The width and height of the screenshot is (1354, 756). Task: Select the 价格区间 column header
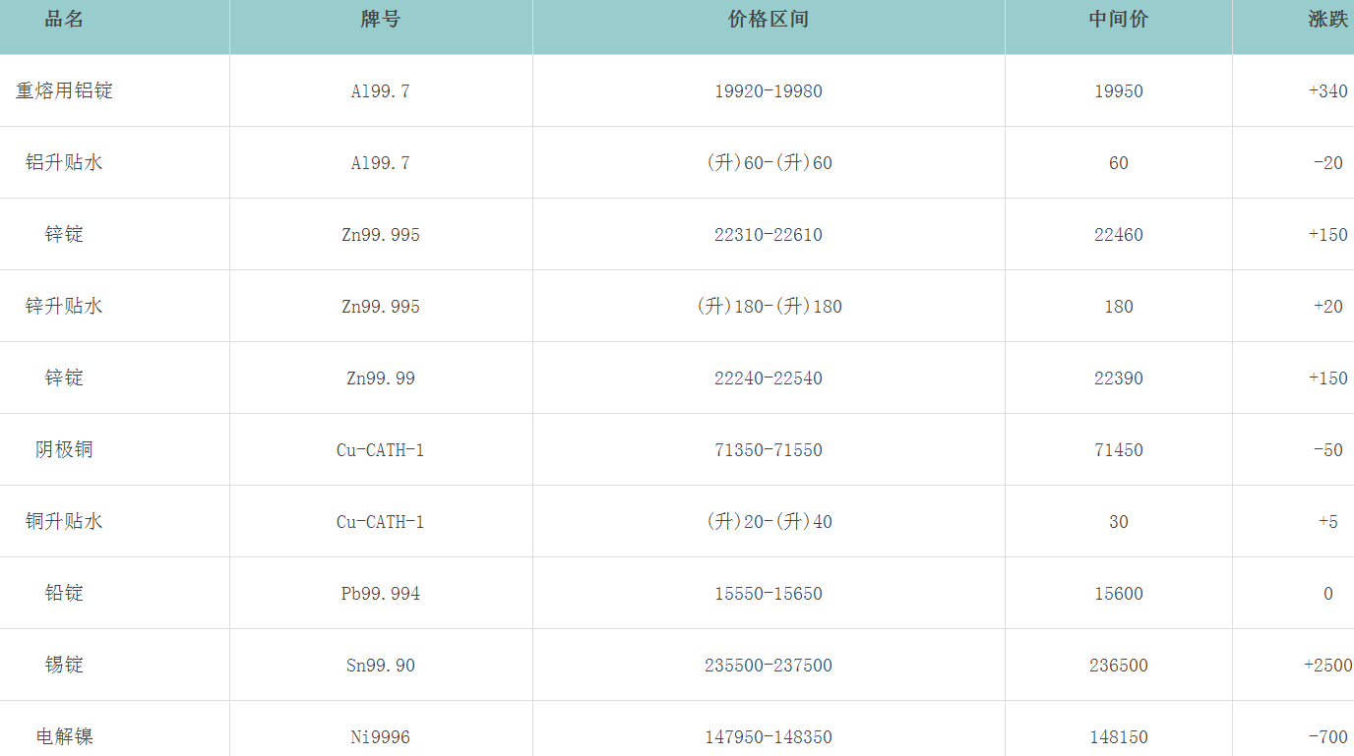pos(769,20)
